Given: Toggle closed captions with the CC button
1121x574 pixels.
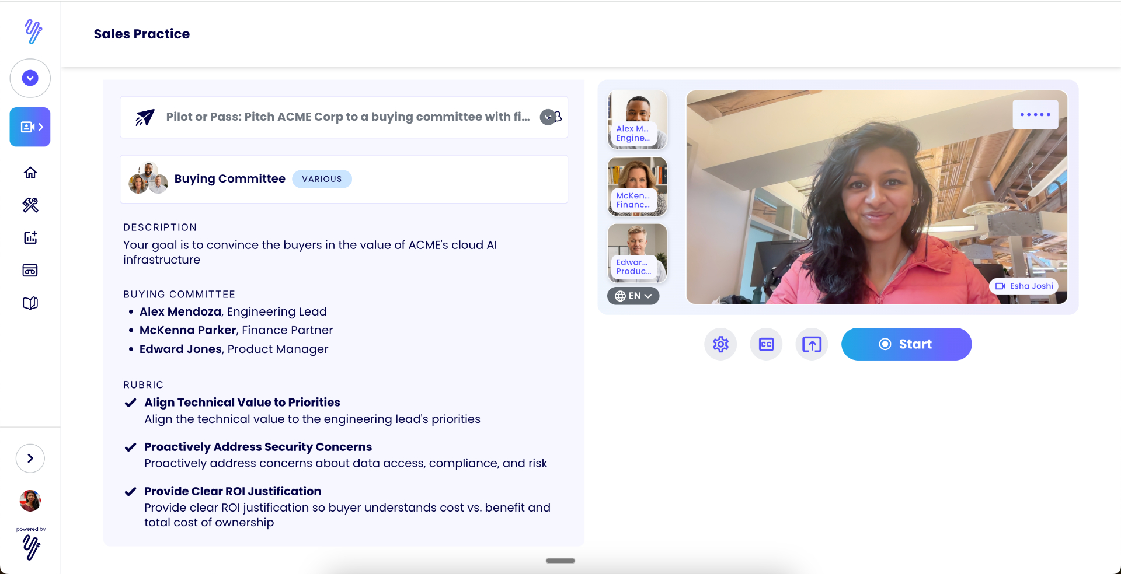Looking at the screenshot, I should (765, 344).
